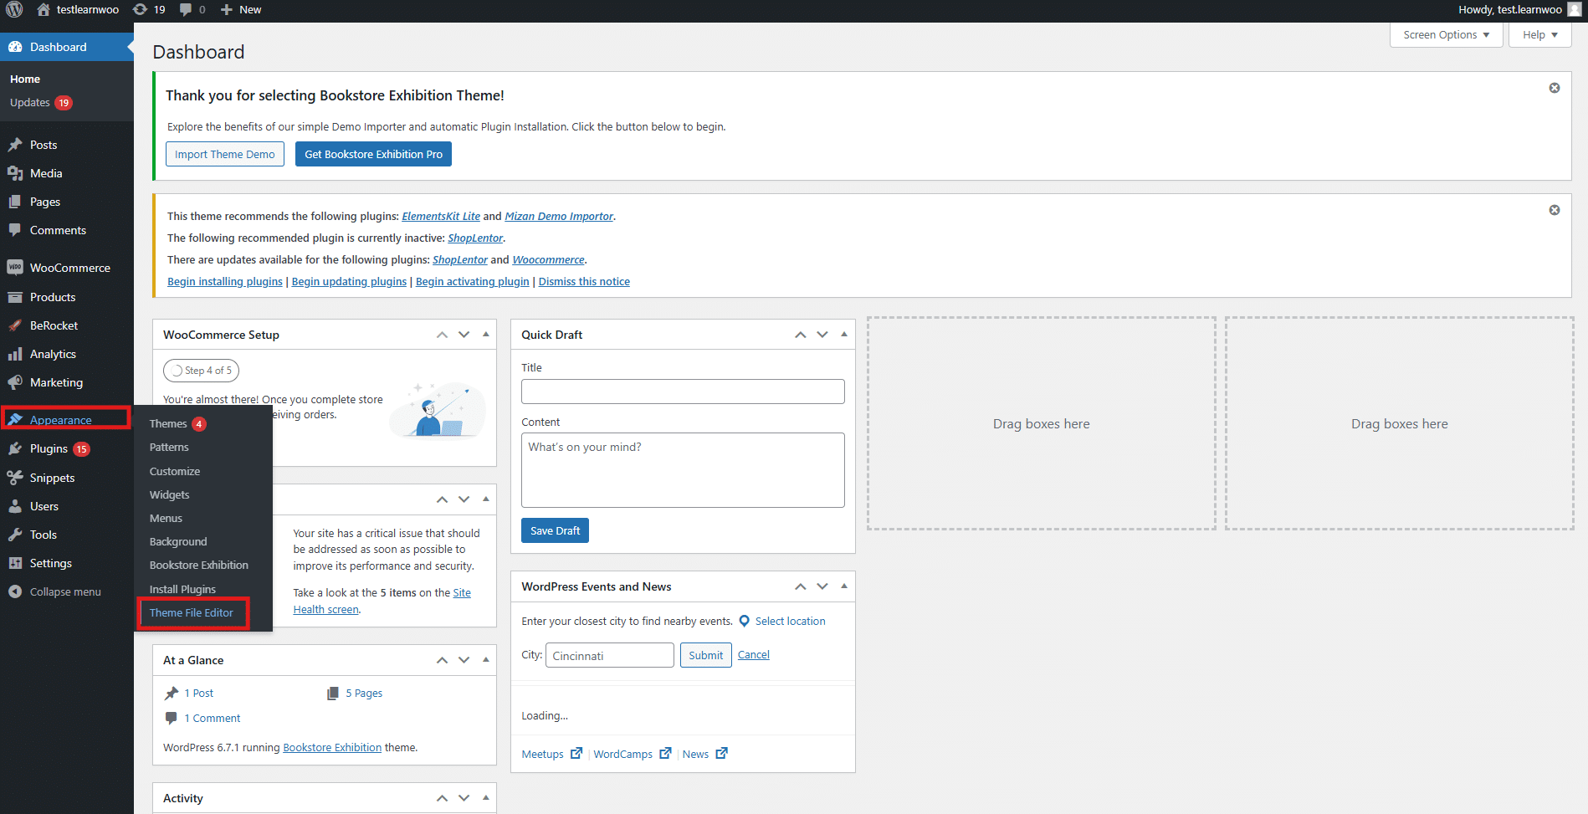Screen dimensions: 1588x814
Task: Toggle At a Glance panel collapse
Action: coord(486,660)
